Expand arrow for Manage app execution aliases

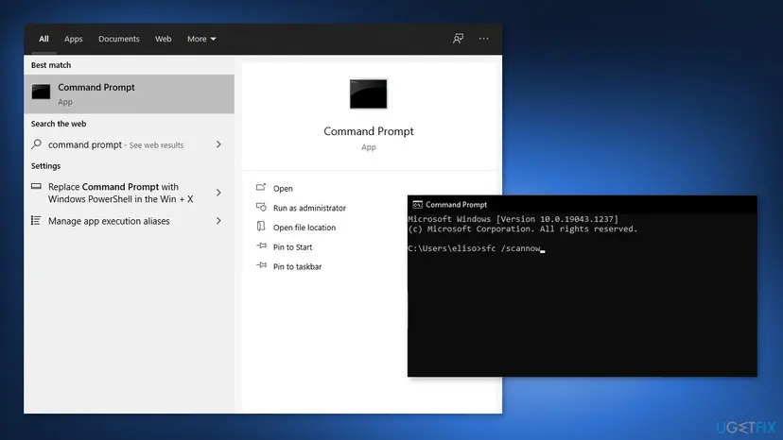pyautogui.click(x=218, y=221)
